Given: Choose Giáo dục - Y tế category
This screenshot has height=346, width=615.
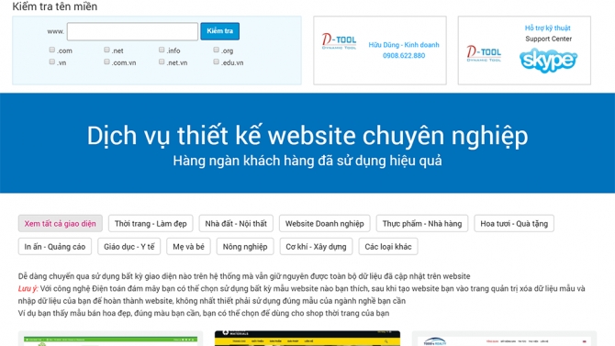Looking at the screenshot, I should pyautogui.click(x=129, y=247).
